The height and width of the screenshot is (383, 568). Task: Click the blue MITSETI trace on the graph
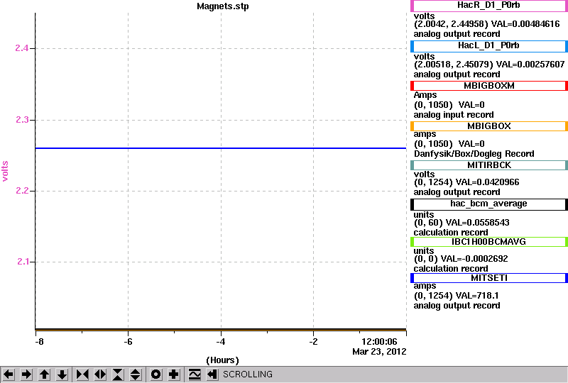point(221,148)
